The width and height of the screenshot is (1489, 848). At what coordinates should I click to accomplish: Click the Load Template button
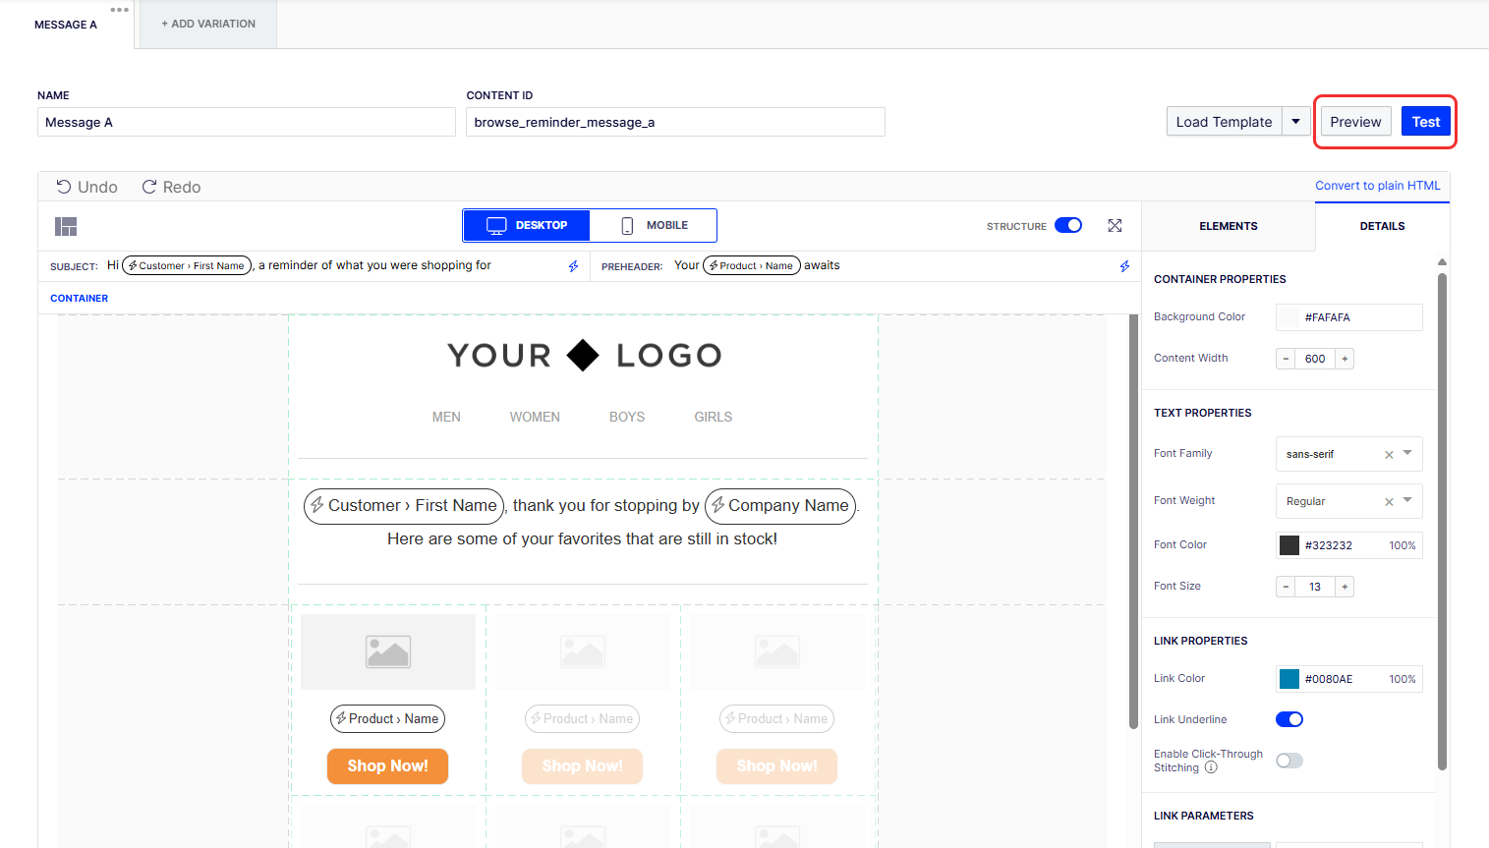click(x=1225, y=122)
